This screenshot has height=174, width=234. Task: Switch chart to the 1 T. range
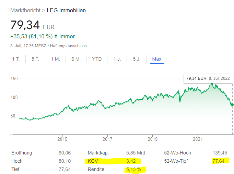(x=16, y=59)
